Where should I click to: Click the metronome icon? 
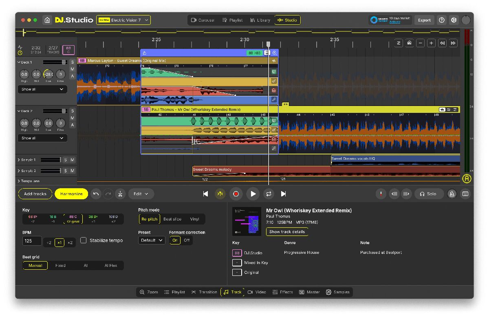click(x=452, y=194)
